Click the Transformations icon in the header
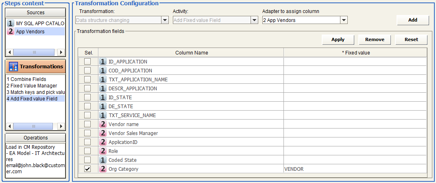This screenshot has width=436, height=183. [x=13, y=67]
